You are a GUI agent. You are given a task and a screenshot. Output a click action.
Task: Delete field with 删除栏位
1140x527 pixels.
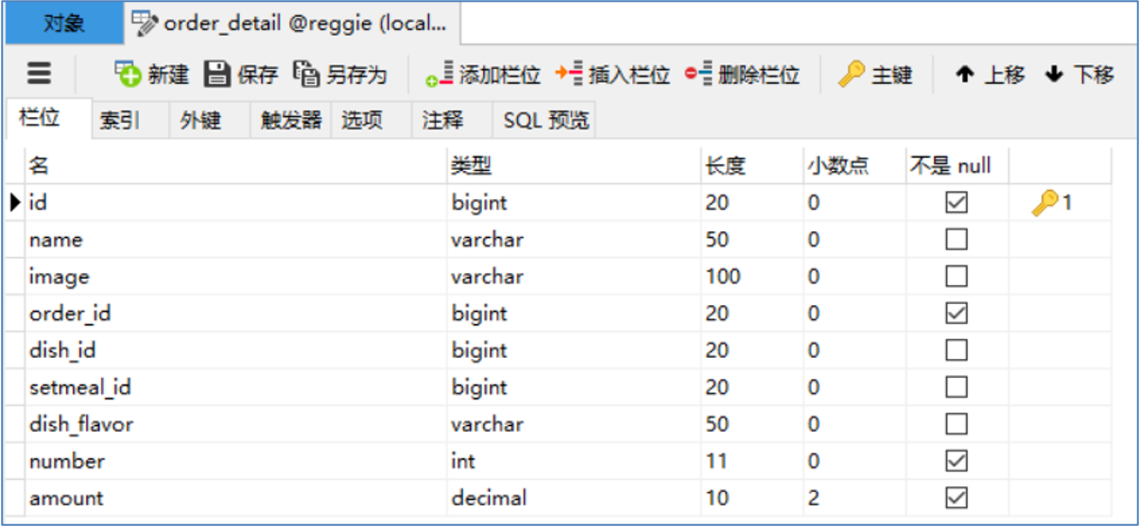point(743,75)
